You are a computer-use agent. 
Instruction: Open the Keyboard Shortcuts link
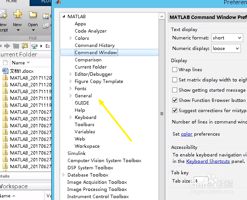coord(208,161)
